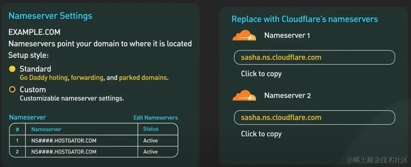Click the Active status in row 2
This screenshot has height=167, width=411.
[x=150, y=152]
